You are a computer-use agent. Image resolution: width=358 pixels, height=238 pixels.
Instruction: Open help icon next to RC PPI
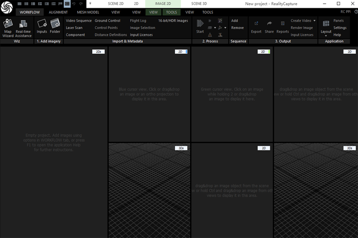click(356, 12)
